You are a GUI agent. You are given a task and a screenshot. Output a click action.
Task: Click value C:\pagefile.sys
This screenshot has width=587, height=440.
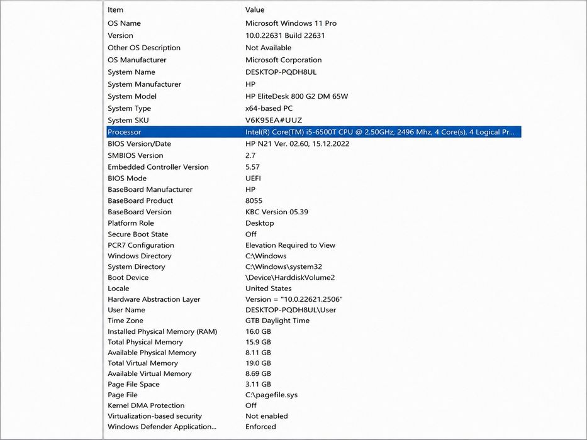click(x=271, y=395)
